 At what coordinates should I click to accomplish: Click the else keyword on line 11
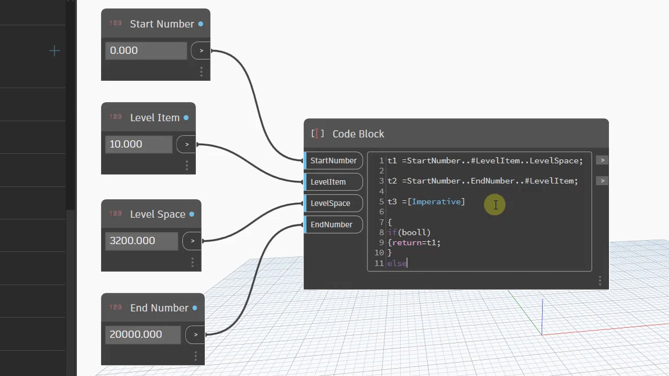pyautogui.click(x=397, y=263)
